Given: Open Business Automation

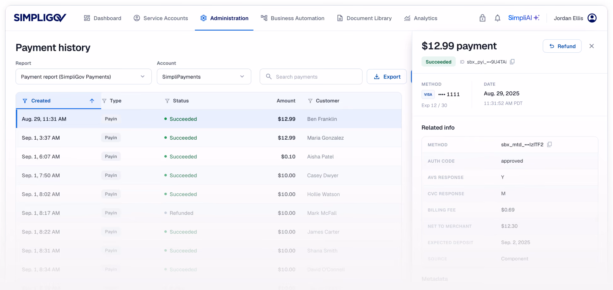Looking at the screenshot, I should pos(293,18).
